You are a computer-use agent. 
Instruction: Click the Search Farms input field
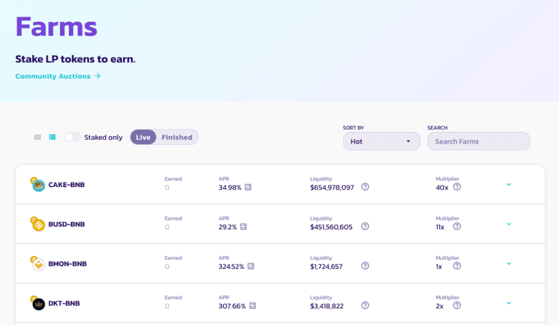point(478,141)
